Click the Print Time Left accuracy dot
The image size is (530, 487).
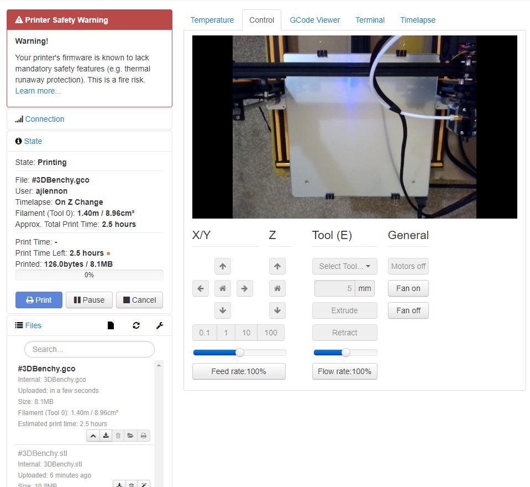[108, 253]
